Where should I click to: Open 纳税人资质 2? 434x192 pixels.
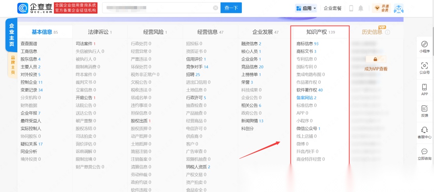(198, 167)
